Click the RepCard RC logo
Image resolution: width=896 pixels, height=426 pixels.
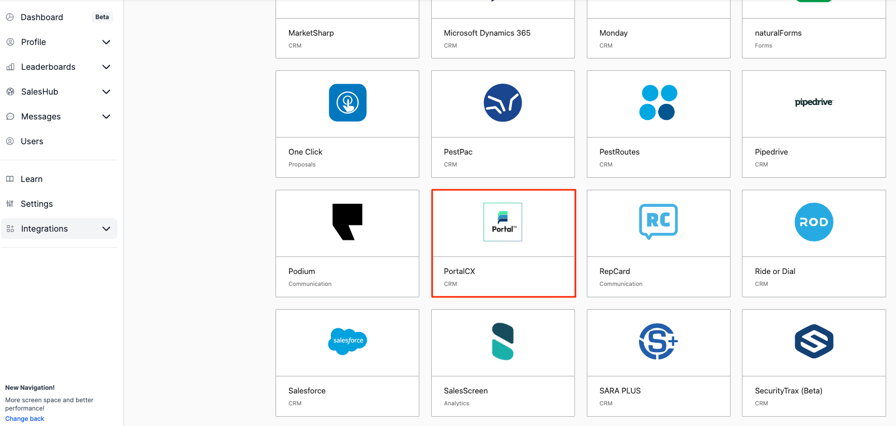click(658, 221)
